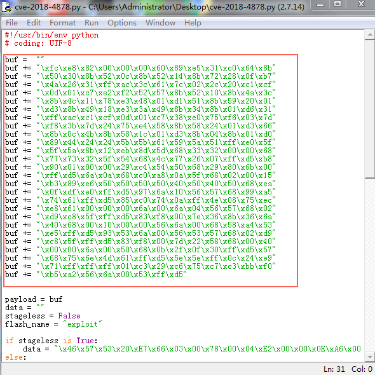This screenshot has width=375, height=375.
Task: Maximize the IDLE editor window
Action: point(337,4)
